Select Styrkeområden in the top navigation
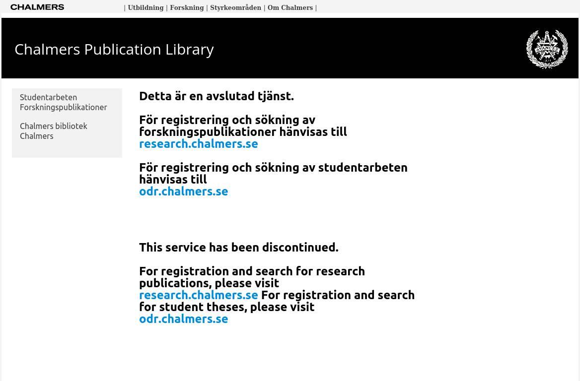The width and height of the screenshot is (580, 381). [235, 8]
